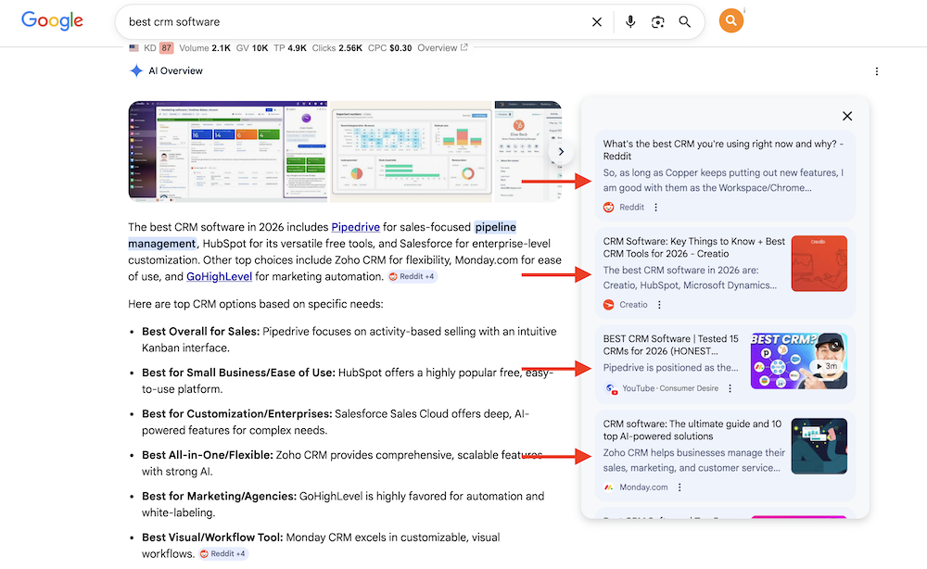
Task: Click the GV 10K metric
Action: [x=252, y=48]
